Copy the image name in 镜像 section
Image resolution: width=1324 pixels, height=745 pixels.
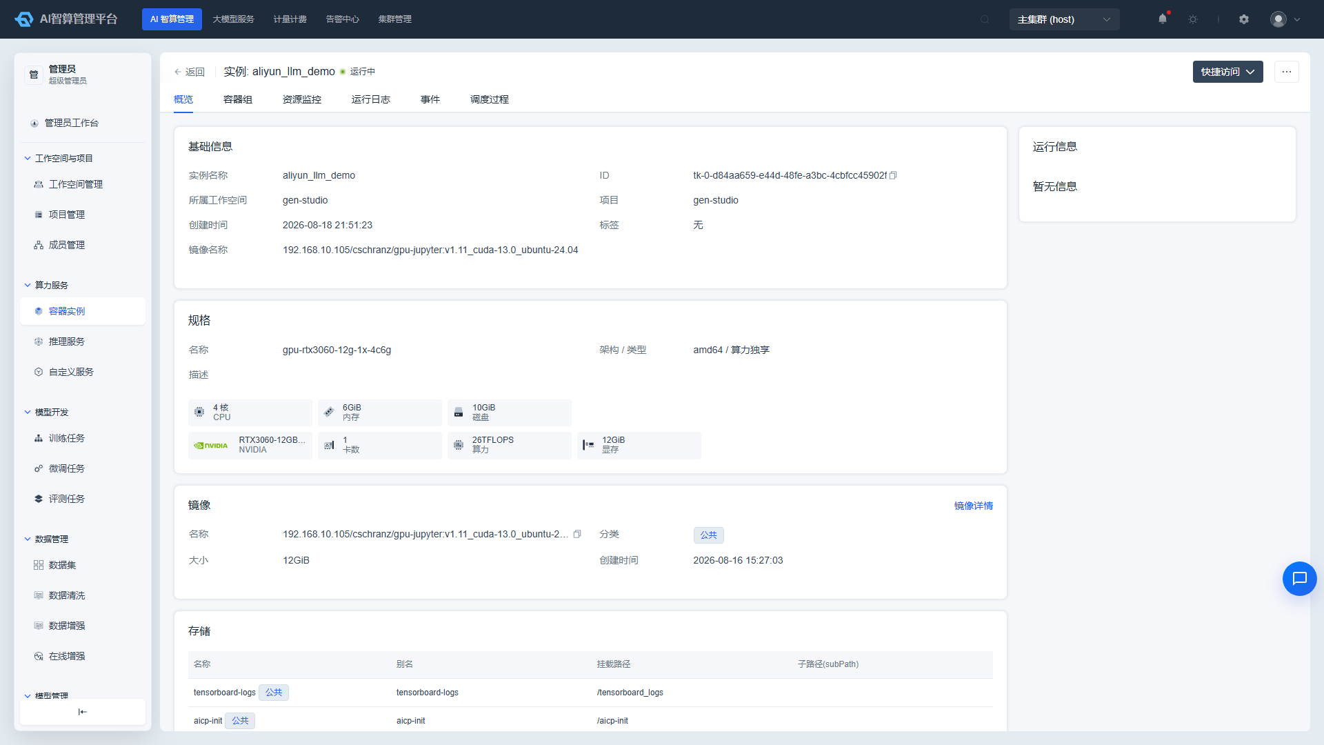tap(577, 534)
